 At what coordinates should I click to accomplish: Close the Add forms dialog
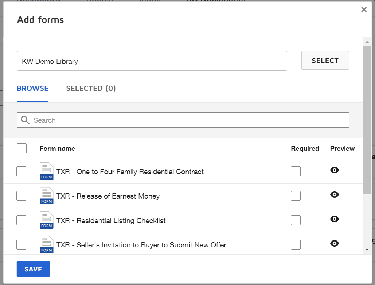[x=364, y=9]
